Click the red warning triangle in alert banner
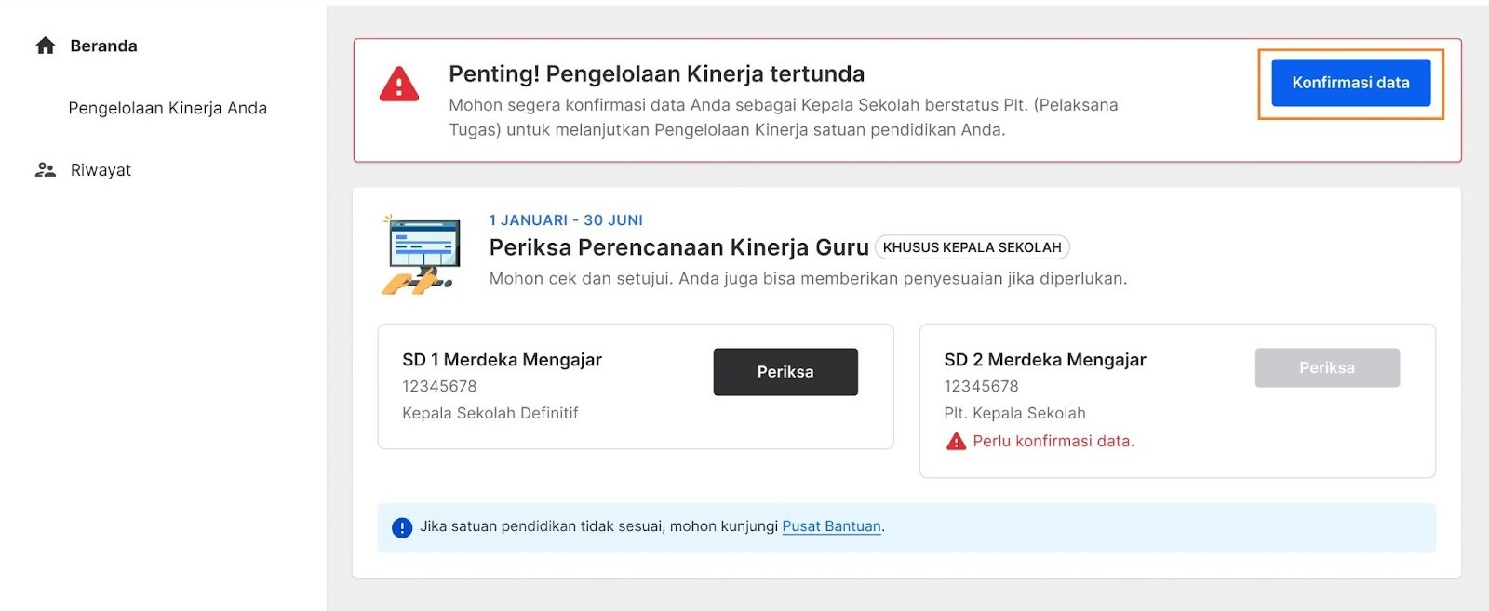Image resolution: width=1489 pixels, height=611 pixels. (x=399, y=84)
